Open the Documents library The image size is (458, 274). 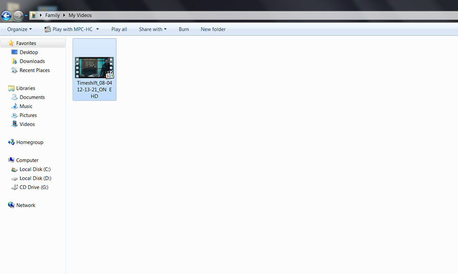(32, 97)
